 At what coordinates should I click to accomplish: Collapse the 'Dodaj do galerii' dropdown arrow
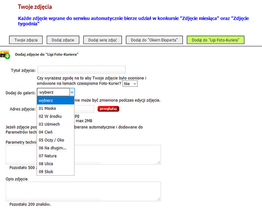[x=72, y=92]
